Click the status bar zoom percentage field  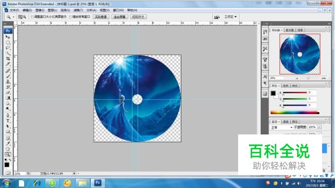coord(20,174)
